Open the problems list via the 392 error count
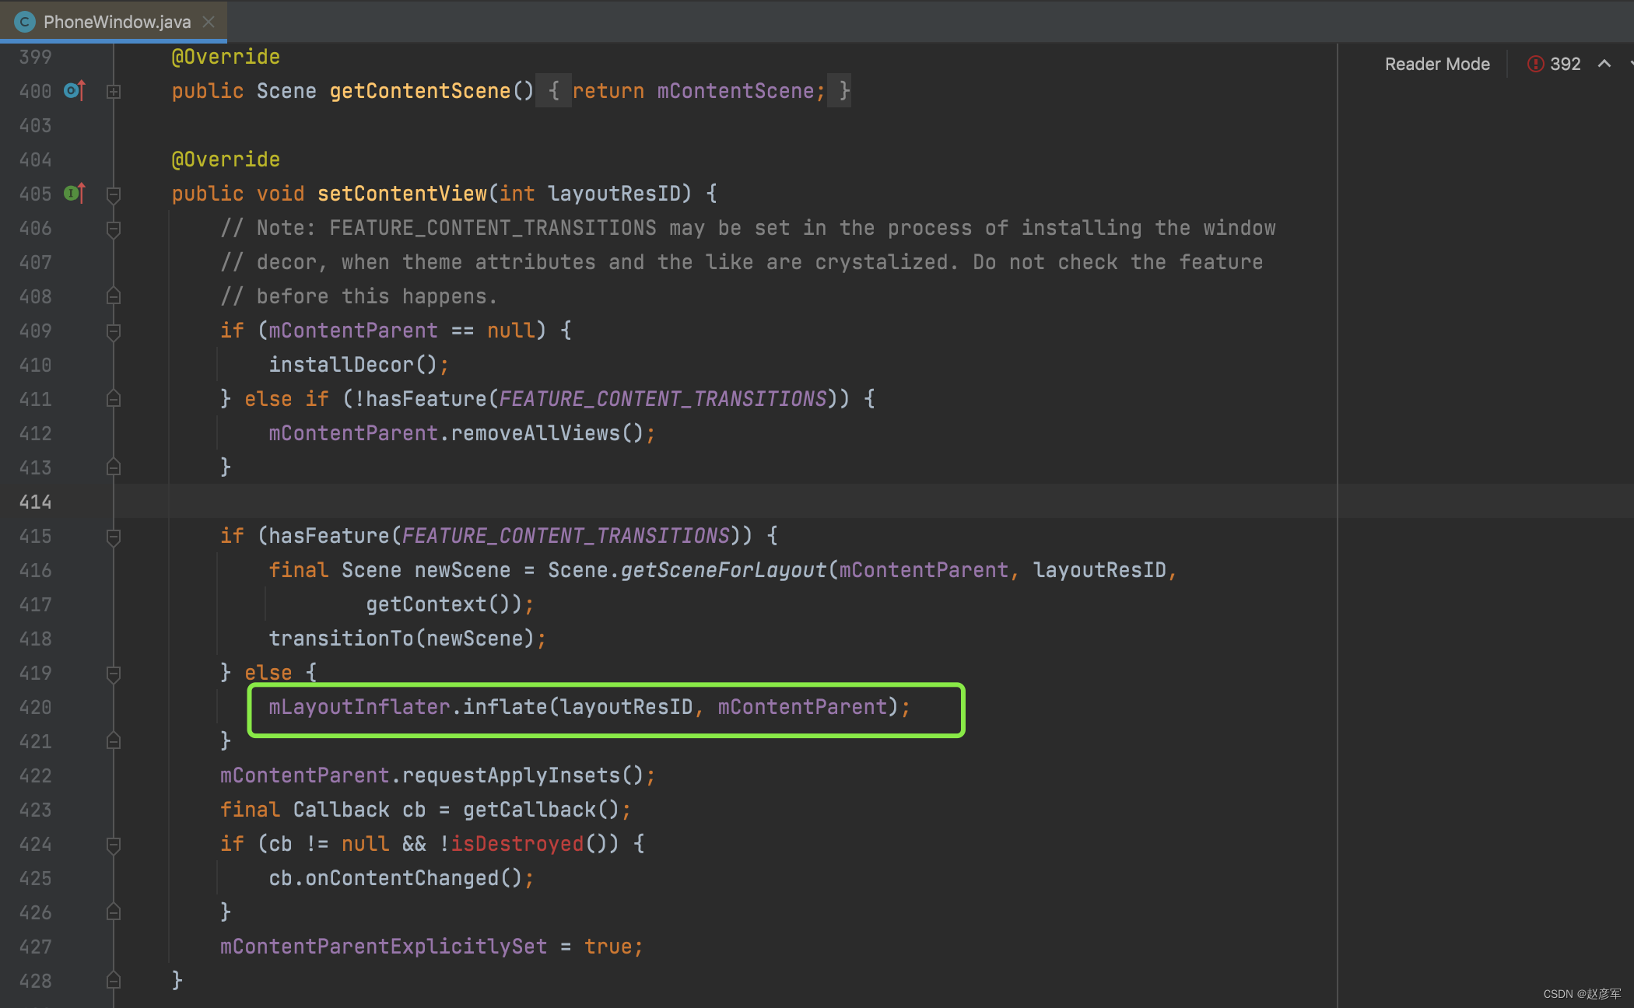The width and height of the screenshot is (1634, 1008). [1565, 64]
